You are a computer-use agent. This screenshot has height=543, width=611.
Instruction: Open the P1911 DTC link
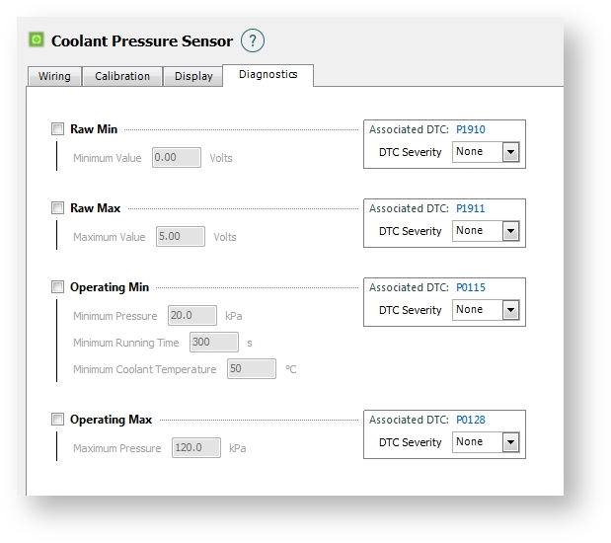click(x=470, y=208)
